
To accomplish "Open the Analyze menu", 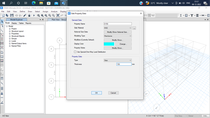I will coord(54,12).
